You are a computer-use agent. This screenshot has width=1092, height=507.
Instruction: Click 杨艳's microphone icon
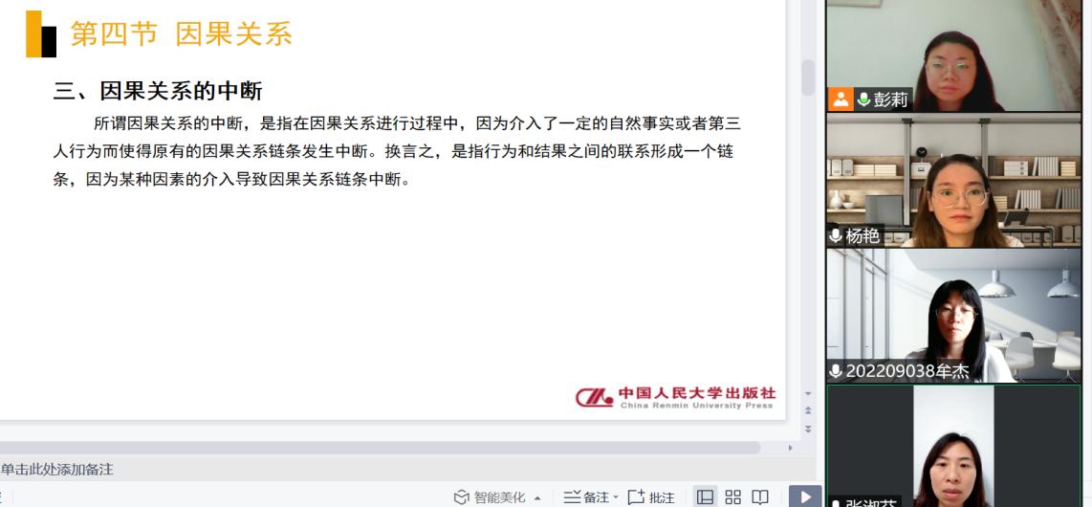pos(836,235)
